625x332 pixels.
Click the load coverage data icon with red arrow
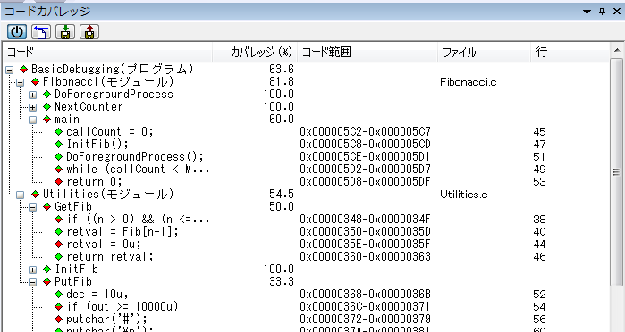[89, 32]
